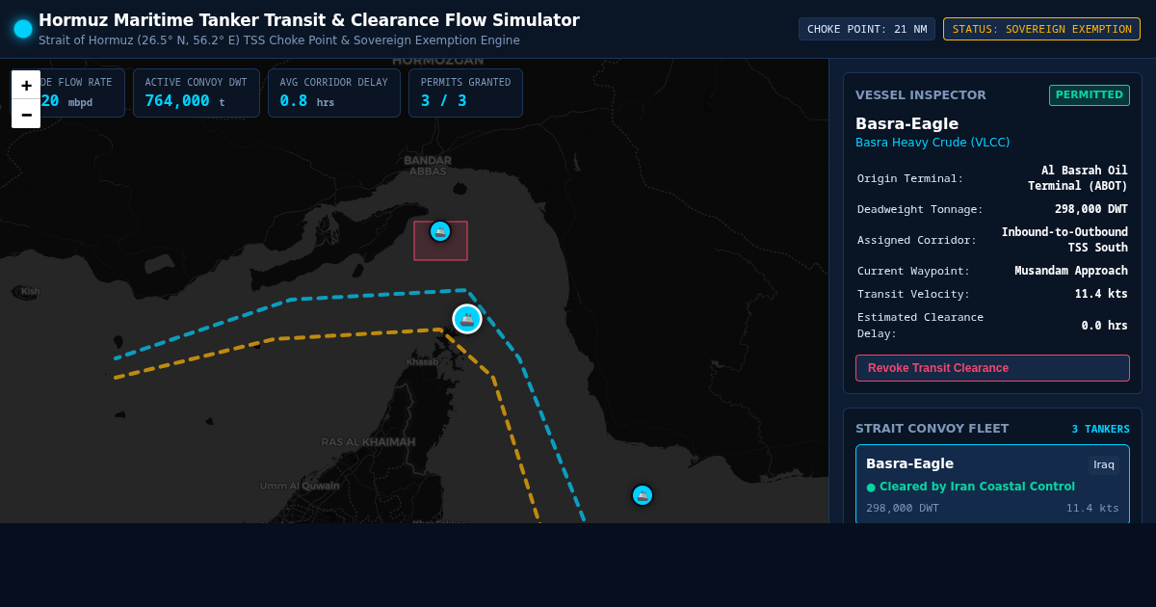Click 'Cleared by Iran Coastal Control' status
The image size is (1156, 607).
(970, 487)
